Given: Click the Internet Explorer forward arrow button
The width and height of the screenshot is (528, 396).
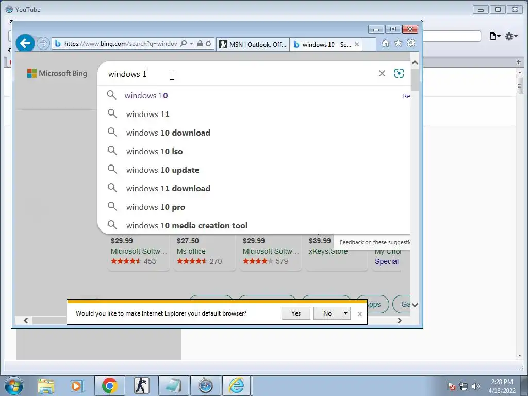Looking at the screenshot, I should tap(43, 43).
